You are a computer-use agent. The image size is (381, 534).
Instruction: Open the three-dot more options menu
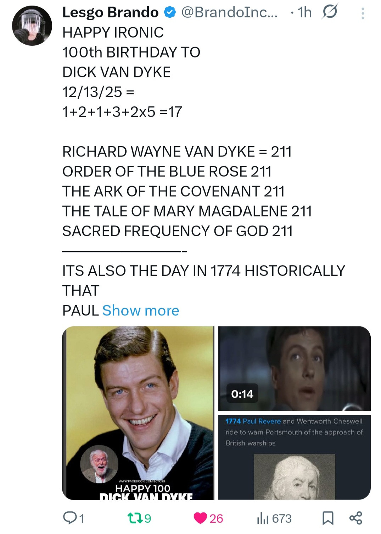363,13
